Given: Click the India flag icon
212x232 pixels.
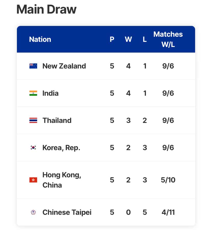Looking at the screenshot, I should 33,93.
